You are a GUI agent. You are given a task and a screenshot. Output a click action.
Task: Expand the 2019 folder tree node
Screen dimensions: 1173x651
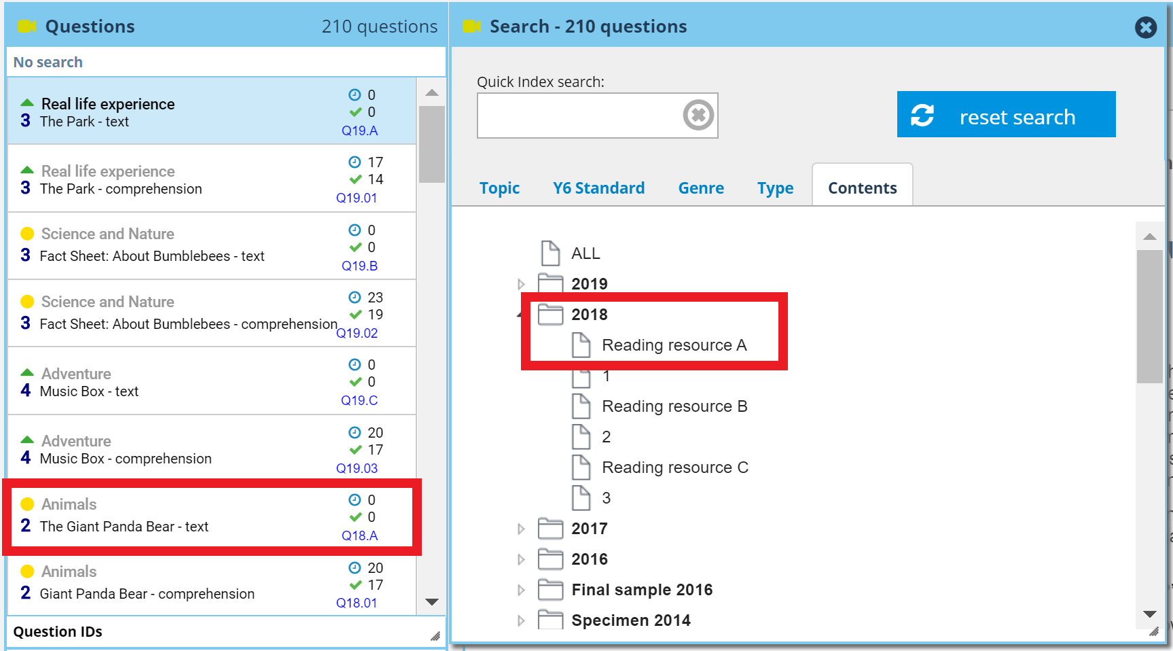pos(521,284)
